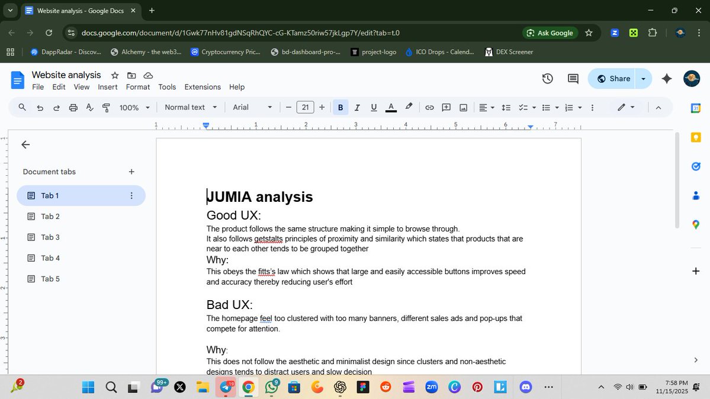Insert a link

(429, 107)
